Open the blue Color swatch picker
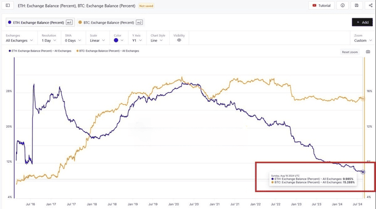 119,40
